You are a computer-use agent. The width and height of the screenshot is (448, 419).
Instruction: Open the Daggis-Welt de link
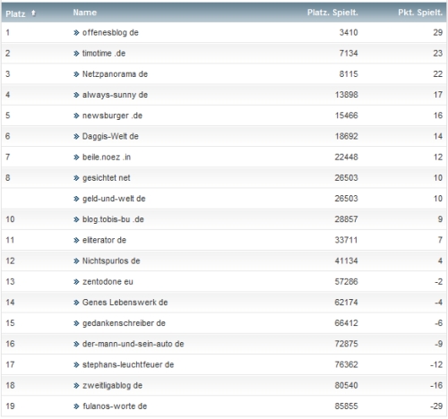point(110,136)
